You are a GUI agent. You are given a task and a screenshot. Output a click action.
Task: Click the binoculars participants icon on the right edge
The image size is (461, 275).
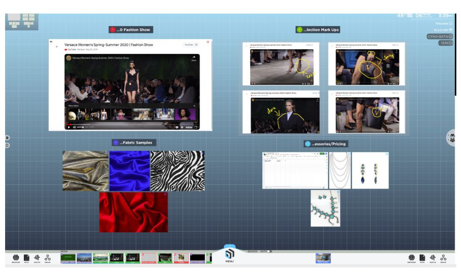tap(452, 135)
